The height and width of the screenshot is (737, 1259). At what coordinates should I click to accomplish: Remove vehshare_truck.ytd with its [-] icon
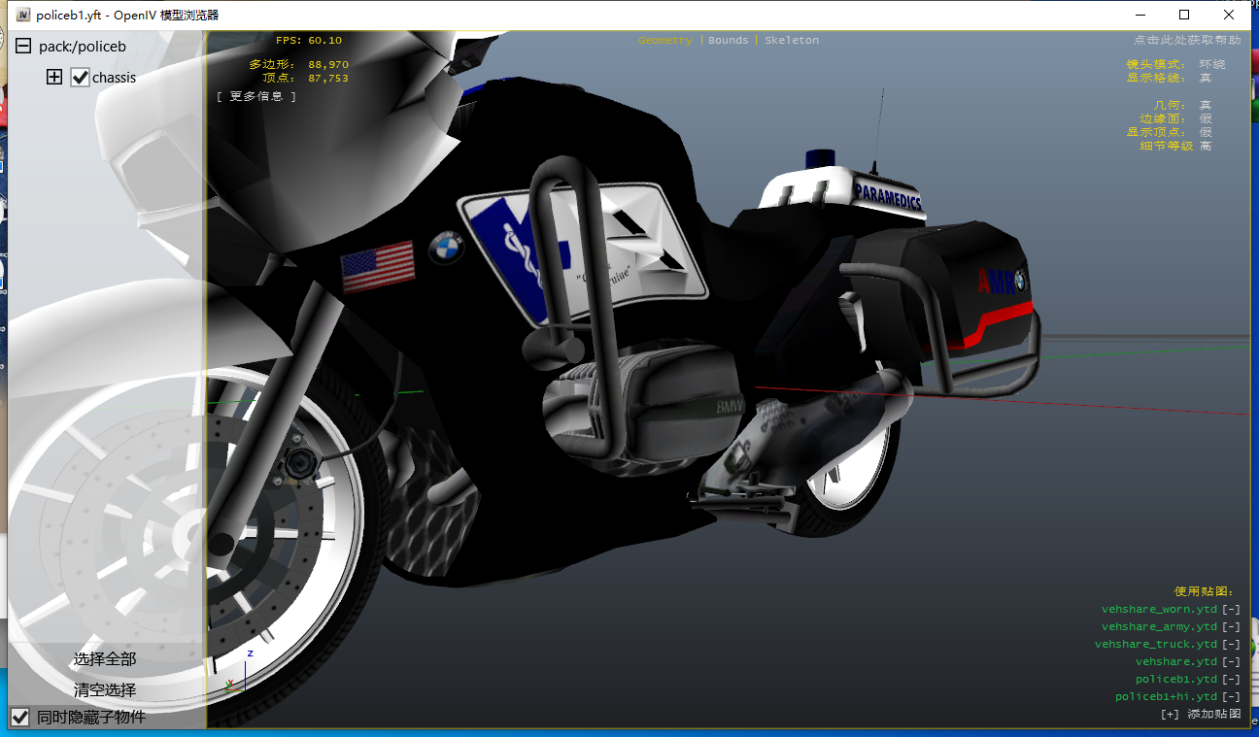click(1231, 645)
